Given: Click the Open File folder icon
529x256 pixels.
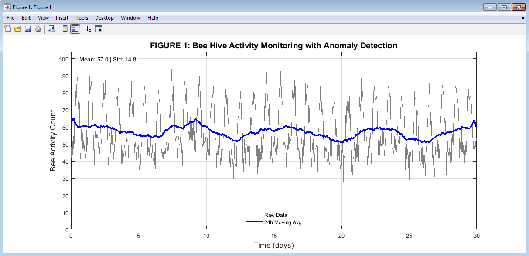Looking at the screenshot, I should click(x=18, y=29).
